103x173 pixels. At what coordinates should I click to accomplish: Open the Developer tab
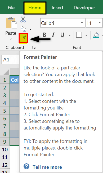click(84, 8)
